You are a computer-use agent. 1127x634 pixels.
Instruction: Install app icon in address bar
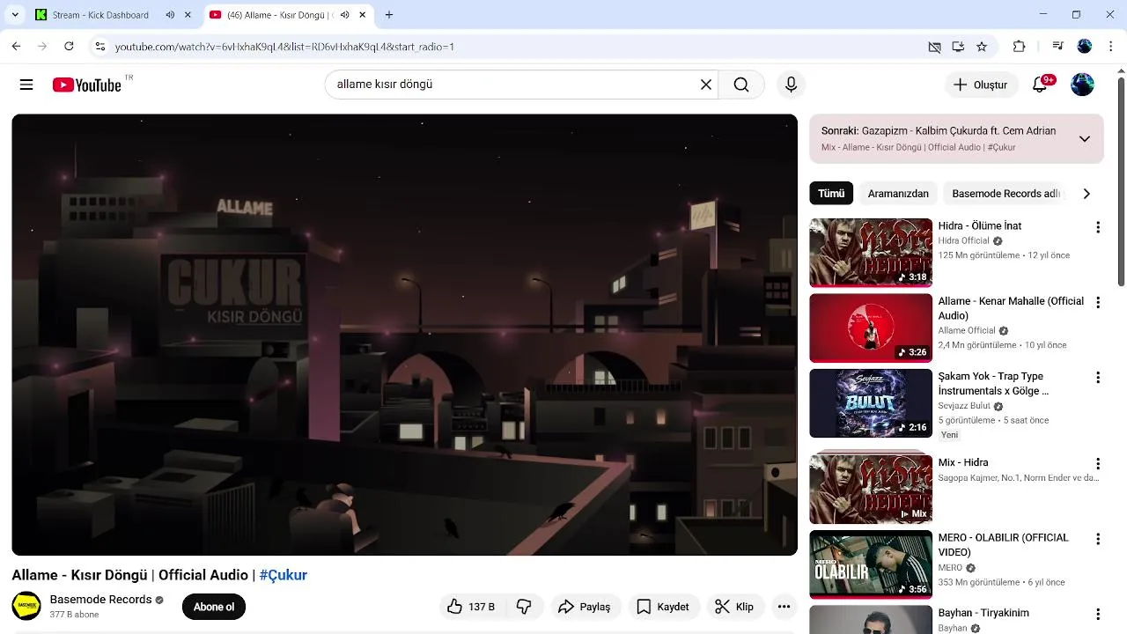(x=958, y=47)
